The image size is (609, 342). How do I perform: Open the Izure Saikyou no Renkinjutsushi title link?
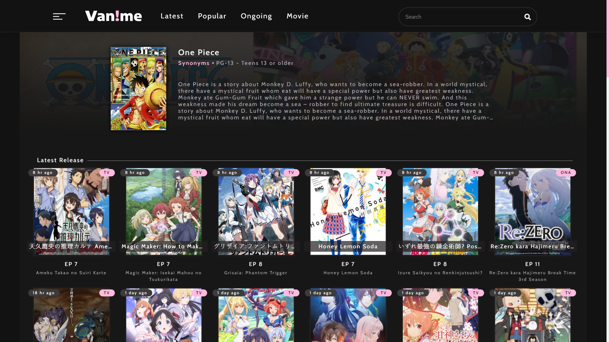440,273
